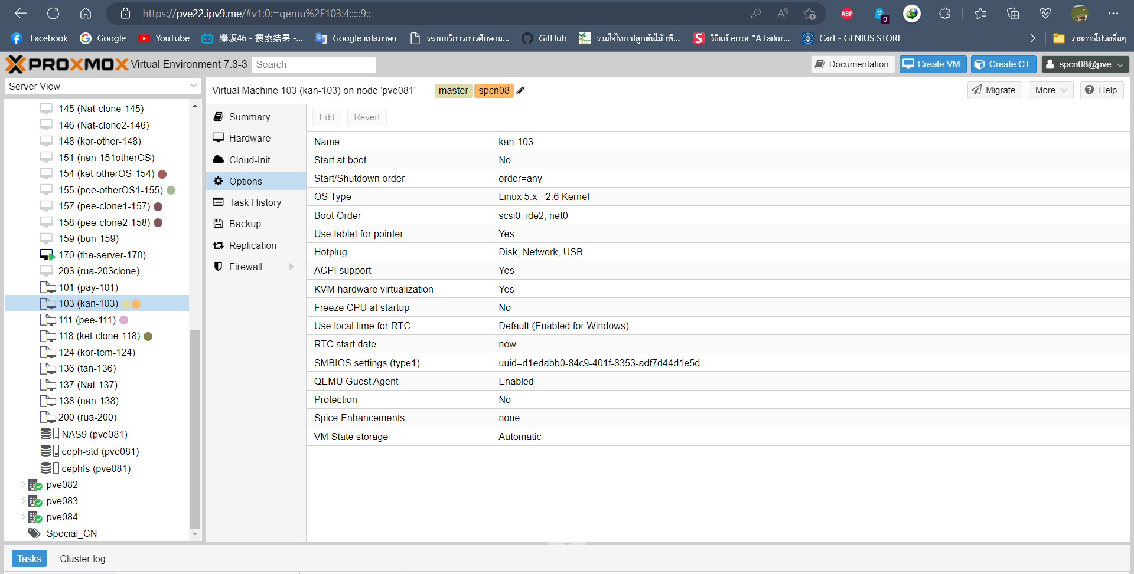1134x574 pixels.
Task: Open the Server View dropdown
Action: coord(103,86)
